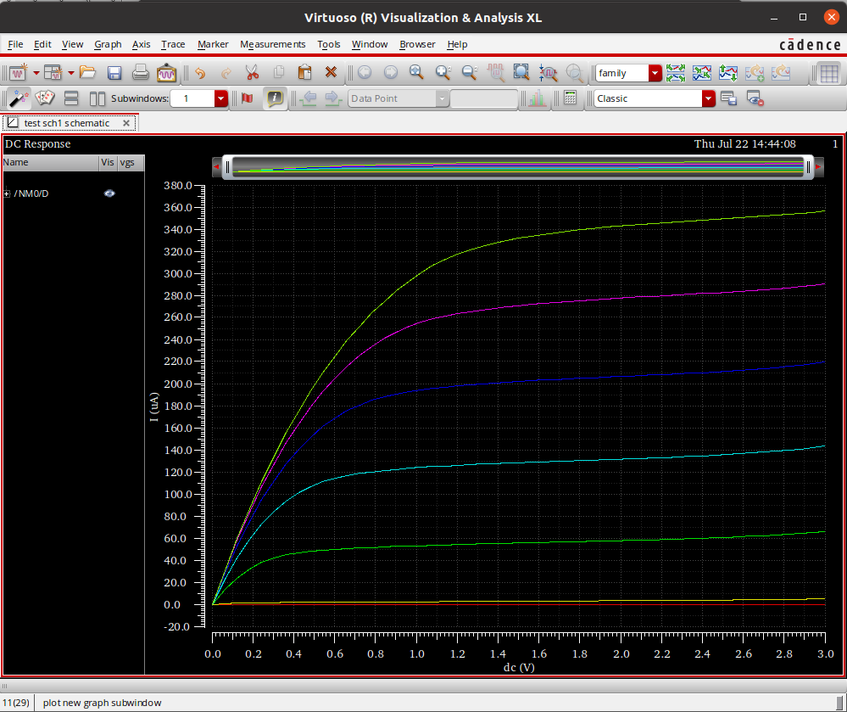Click the hide window eye icon
This screenshot has height=712, width=847.
tap(755, 98)
